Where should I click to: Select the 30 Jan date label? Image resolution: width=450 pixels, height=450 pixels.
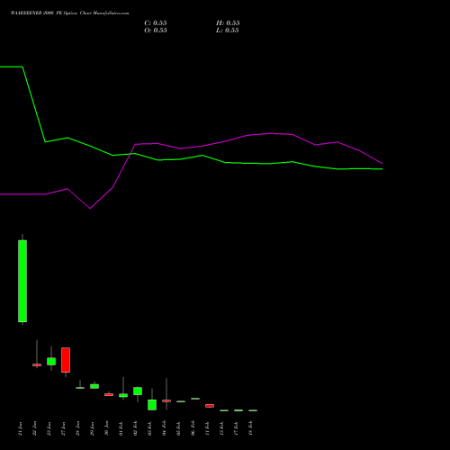pos(107,428)
